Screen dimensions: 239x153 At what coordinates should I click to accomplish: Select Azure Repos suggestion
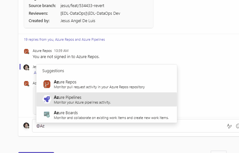click(x=107, y=84)
